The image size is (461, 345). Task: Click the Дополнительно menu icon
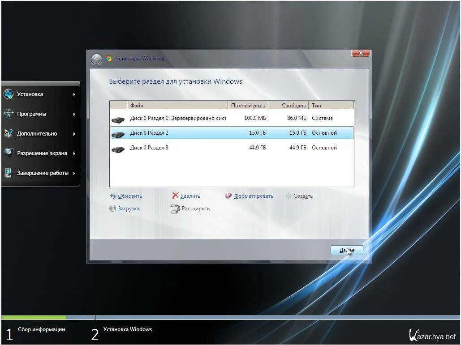point(8,133)
